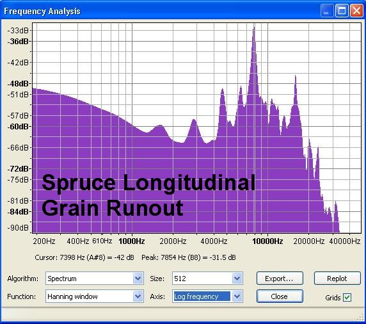The height and width of the screenshot is (324, 366).
Task: Click the 1000Hz axis label
Action: point(132,241)
